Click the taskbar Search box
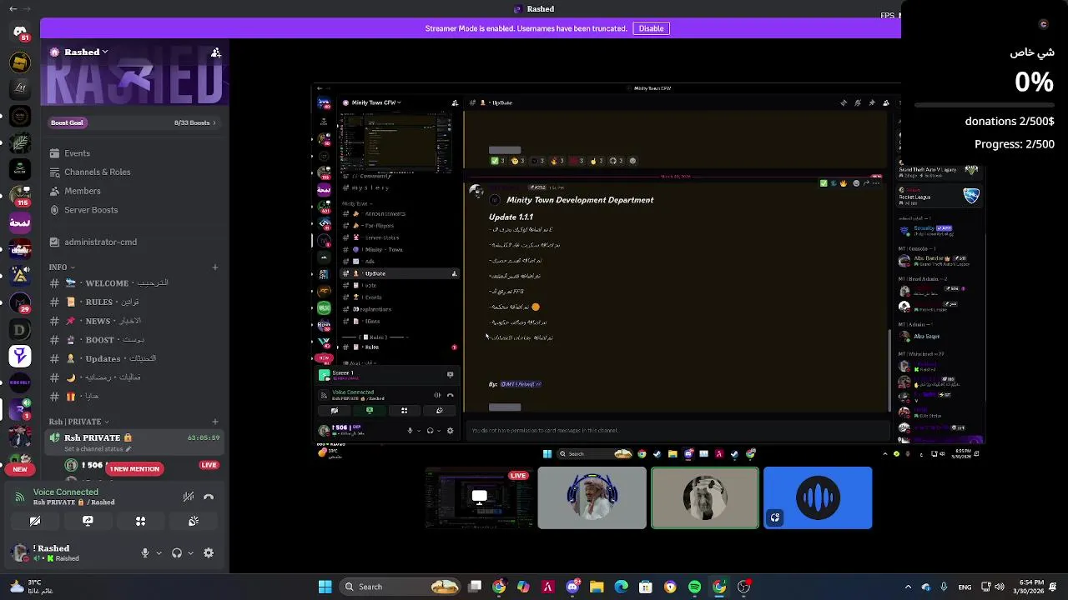1068x600 pixels. [400, 587]
